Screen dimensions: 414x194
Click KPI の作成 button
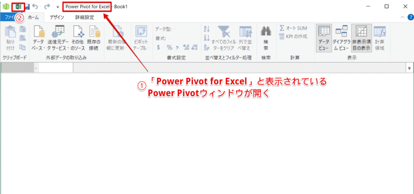293,36
